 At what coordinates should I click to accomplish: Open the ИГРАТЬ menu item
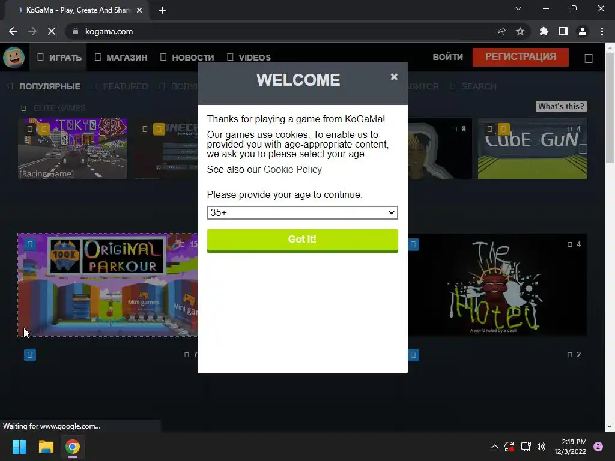(x=59, y=57)
